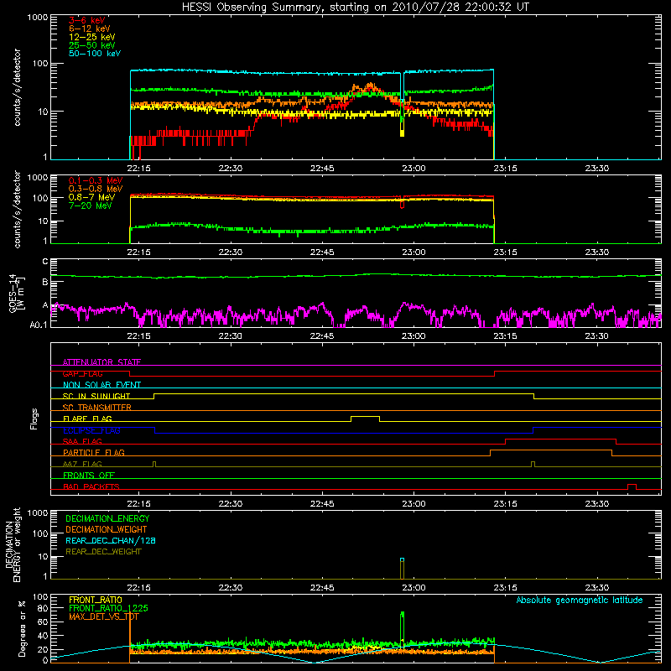Click the 22:30 tick label under DECIMATION panel
The width and height of the screenshot is (671, 671).
pyautogui.click(x=231, y=588)
